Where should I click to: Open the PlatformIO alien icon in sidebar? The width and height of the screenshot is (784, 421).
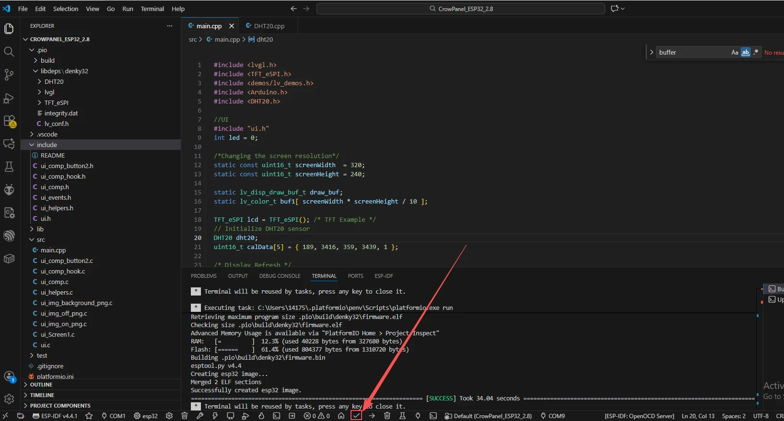coord(9,190)
